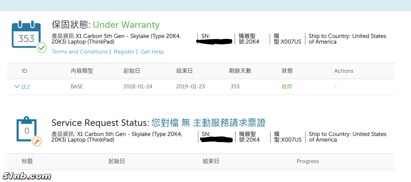Click the Progress column header
The width and height of the screenshot is (411, 182).
click(308, 161)
